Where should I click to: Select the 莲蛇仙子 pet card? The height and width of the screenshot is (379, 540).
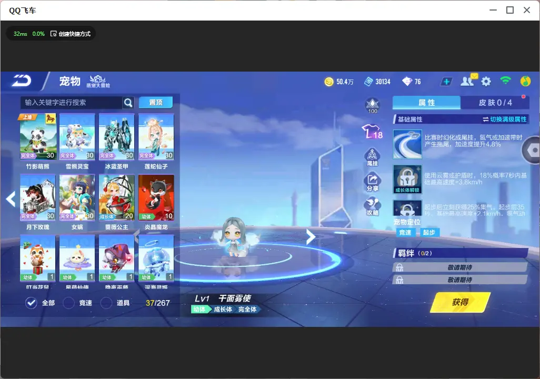[156, 137]
